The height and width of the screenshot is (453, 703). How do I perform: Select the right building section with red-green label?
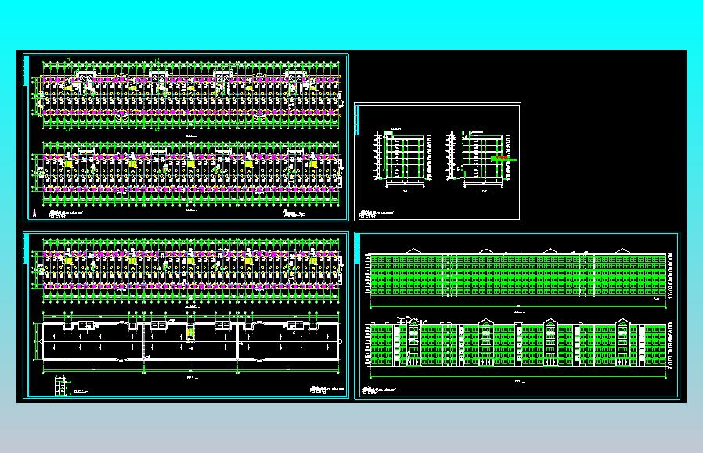point(480,158)
